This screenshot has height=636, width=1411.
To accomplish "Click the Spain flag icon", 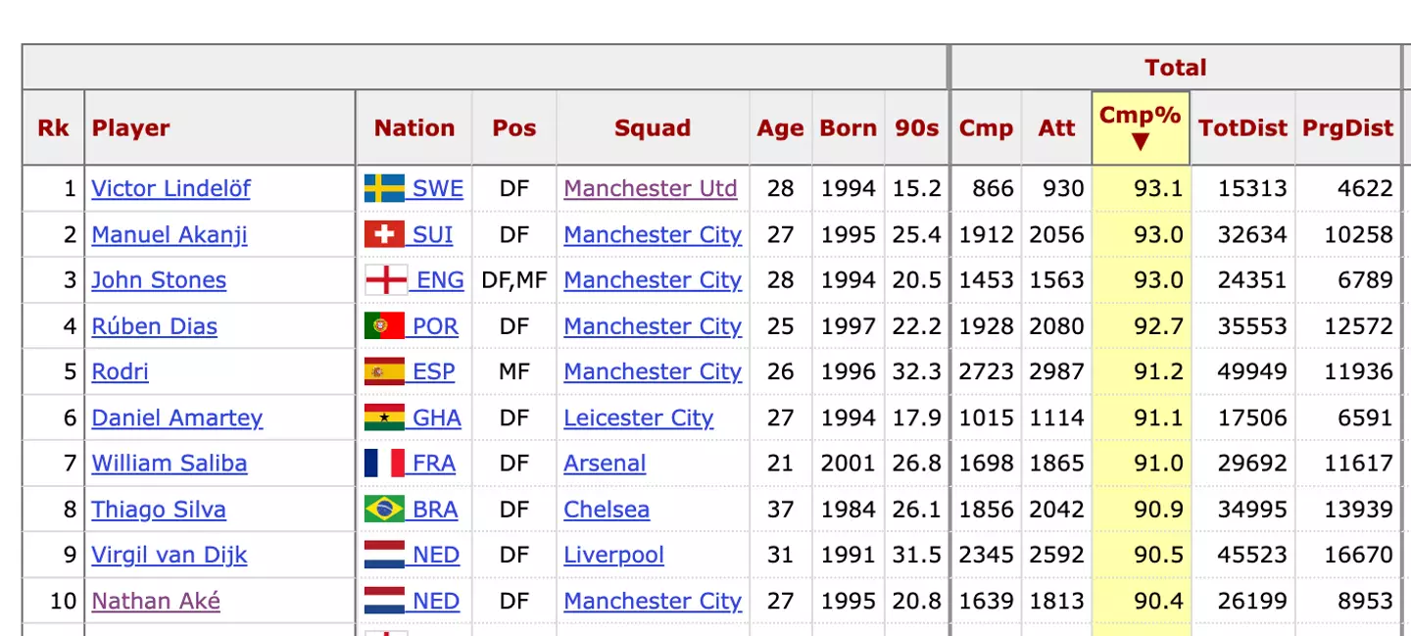I will click(384, 371).
